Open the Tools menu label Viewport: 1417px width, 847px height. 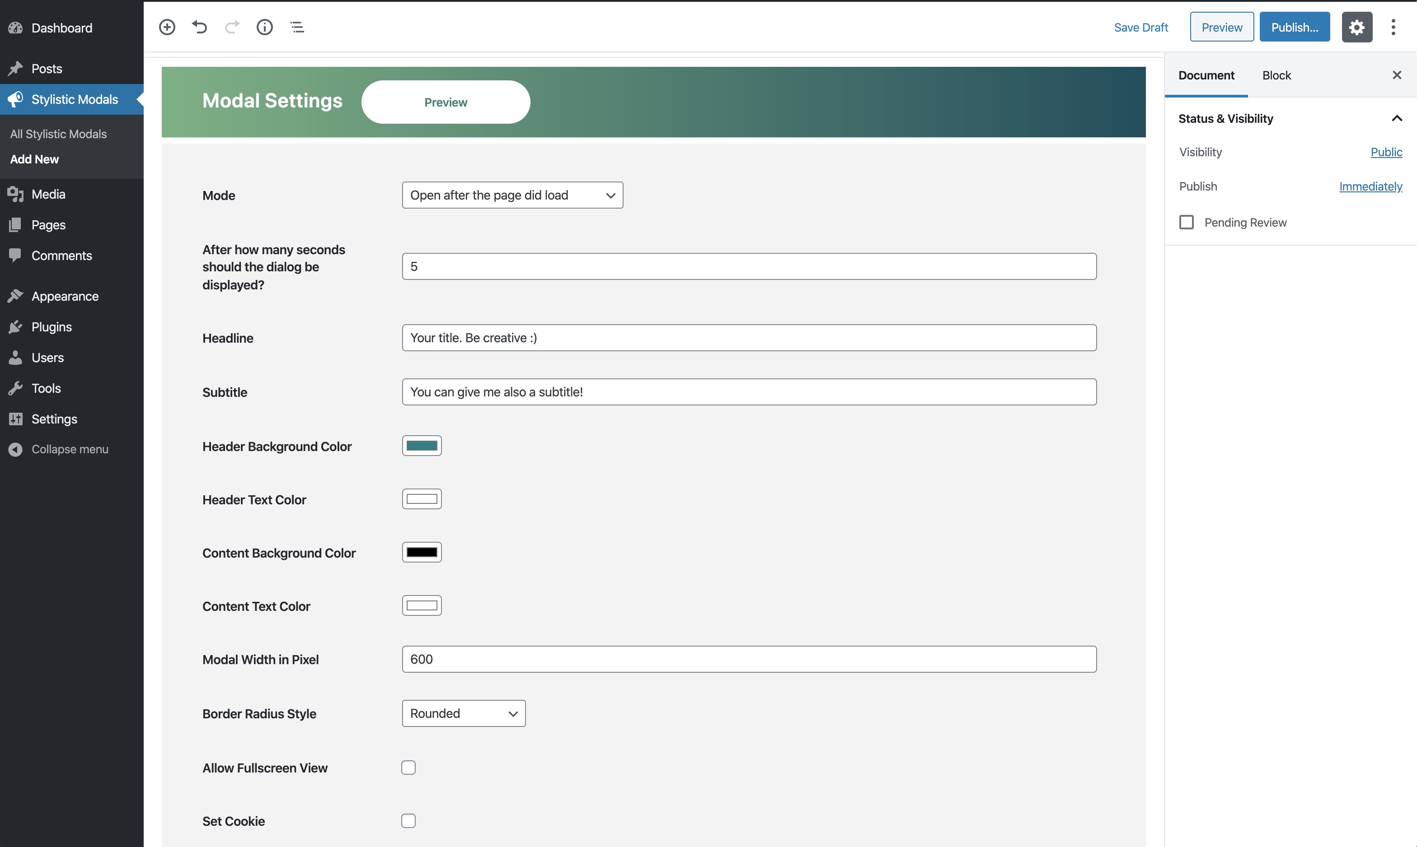(46, 388)
